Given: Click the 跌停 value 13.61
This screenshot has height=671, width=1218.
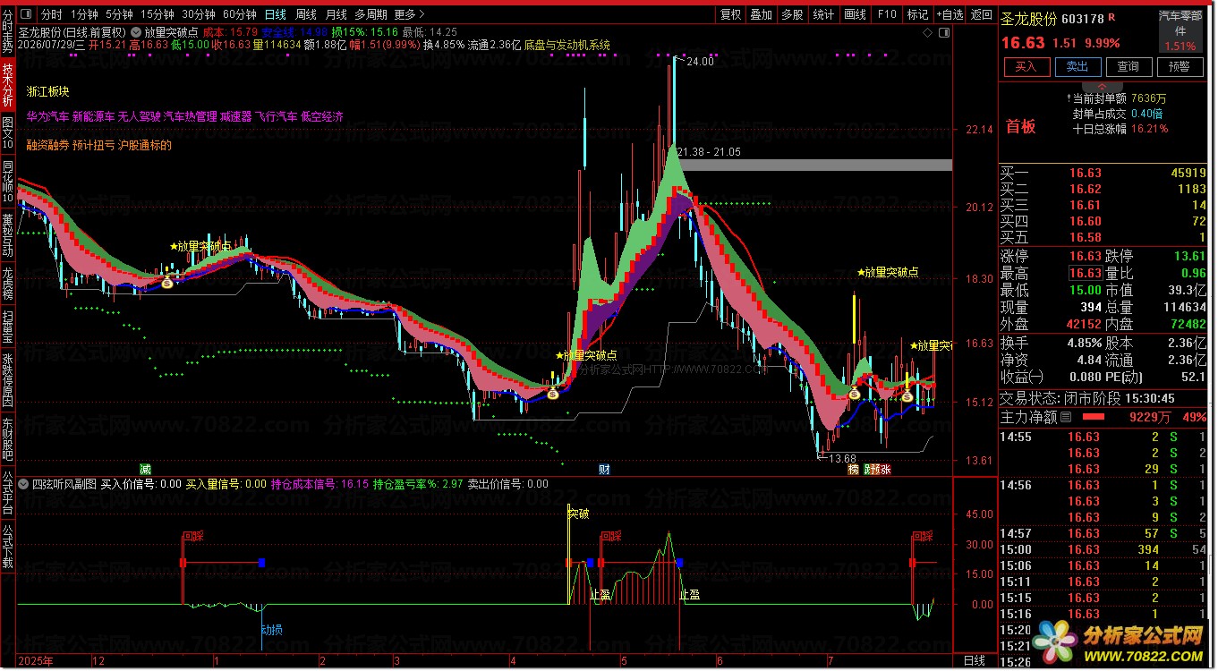Looking at the screenshot, I should pyautogui.click(x=1189, y=257).
